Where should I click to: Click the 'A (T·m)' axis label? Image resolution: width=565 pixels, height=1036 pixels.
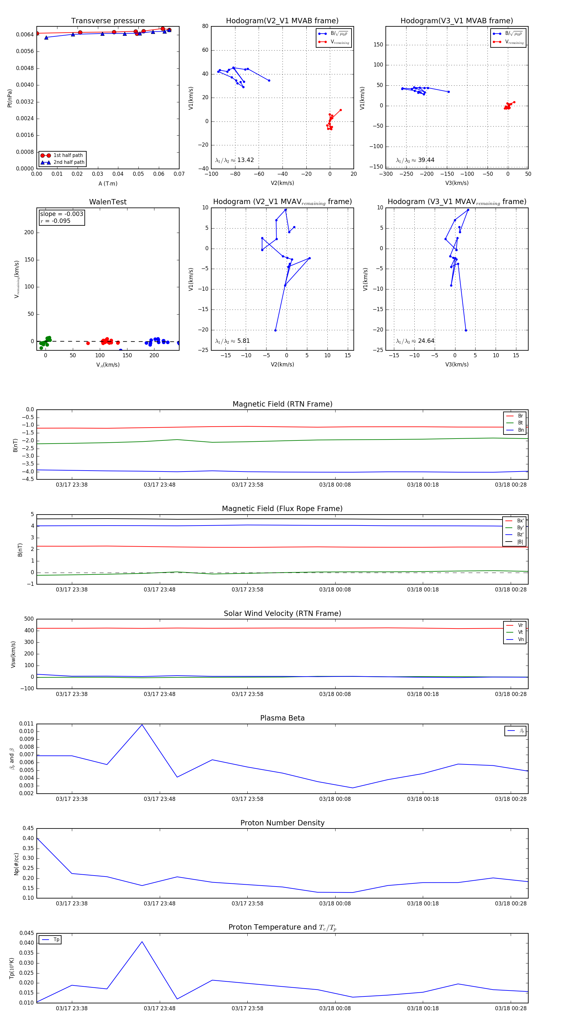click(x=108, y=183)
